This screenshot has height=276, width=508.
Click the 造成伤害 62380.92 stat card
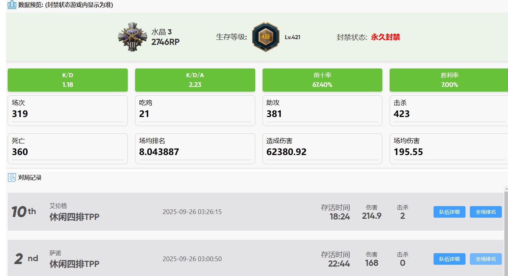(x=322, y=149)
